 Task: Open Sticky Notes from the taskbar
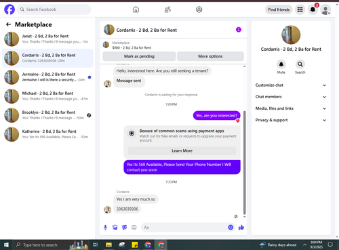pos(135,245)
